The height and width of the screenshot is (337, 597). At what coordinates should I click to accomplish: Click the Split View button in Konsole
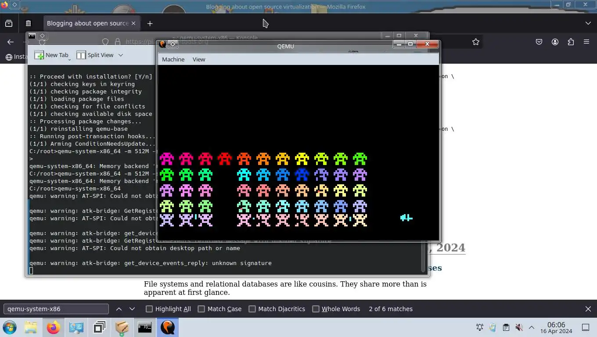coord(95,55)
